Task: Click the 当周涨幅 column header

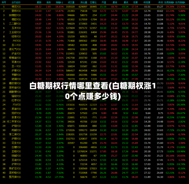Action: click(x=169, y=2)
